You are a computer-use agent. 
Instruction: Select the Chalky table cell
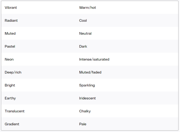click(x=85, y=111)
